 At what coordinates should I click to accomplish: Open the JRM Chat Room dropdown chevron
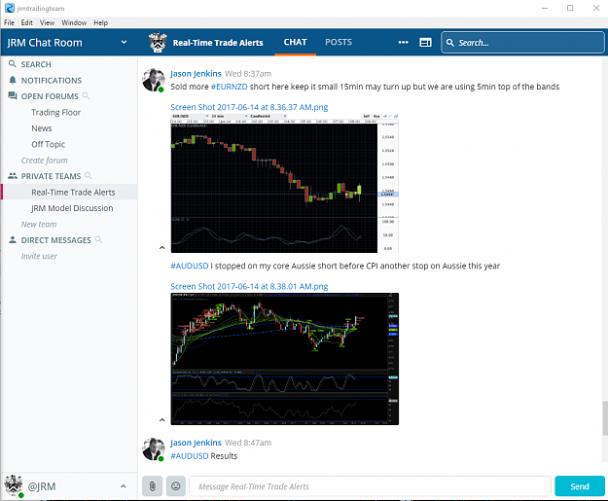[124, 42]
